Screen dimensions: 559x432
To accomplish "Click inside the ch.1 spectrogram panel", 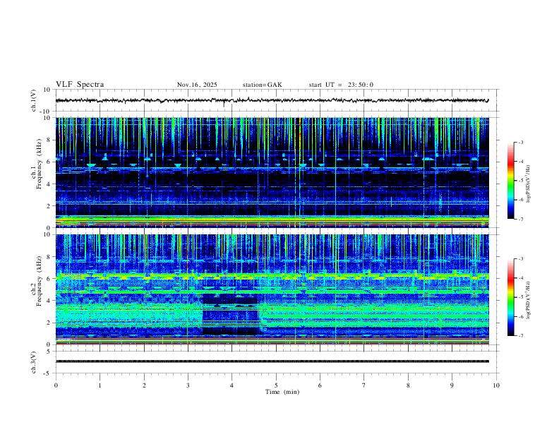I will click(x=272, y=172).
